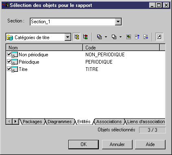Click the TITRE code cell
The height and width of the screenshot is (155, 172).
92,69
